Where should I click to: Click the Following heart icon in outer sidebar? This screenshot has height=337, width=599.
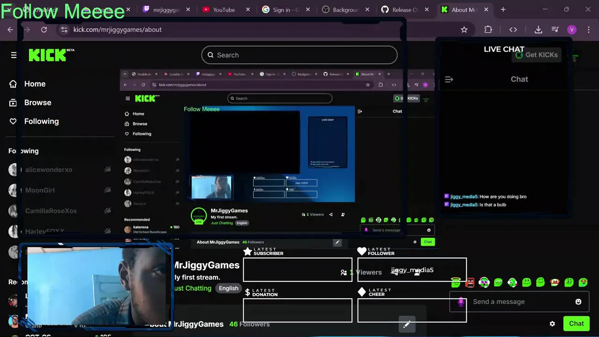pyautogui.click(x=13, y=121)
